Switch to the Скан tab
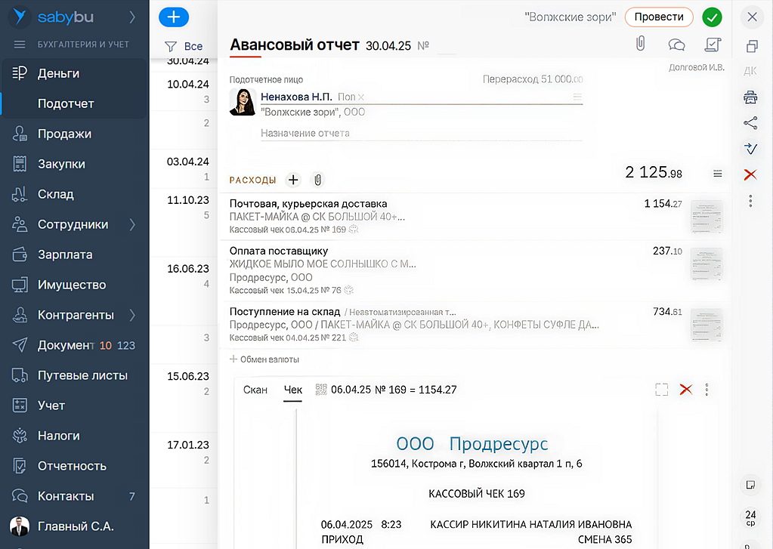773x549 pixels. 255,390
